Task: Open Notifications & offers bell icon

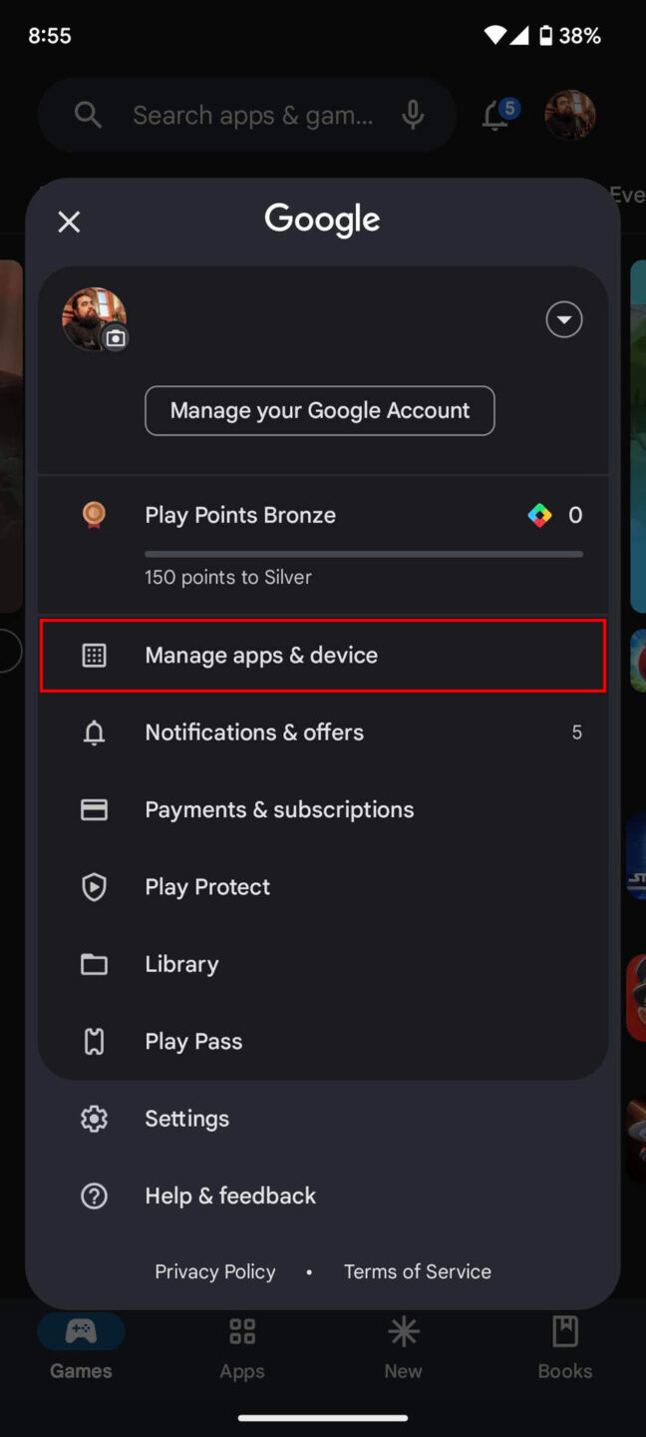Action: point(94,731)
